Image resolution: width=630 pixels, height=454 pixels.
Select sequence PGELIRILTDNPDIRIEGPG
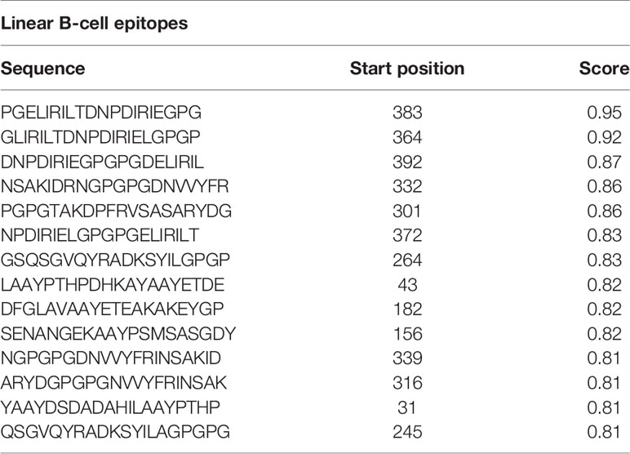coord(101,113)
